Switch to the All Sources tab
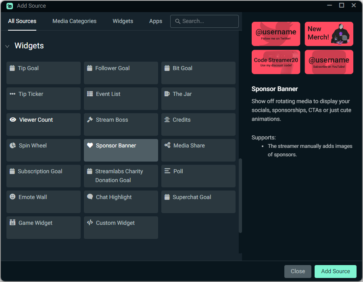This screenshot has width=363, height=282. pyautogui.click(x=22, y=21)
